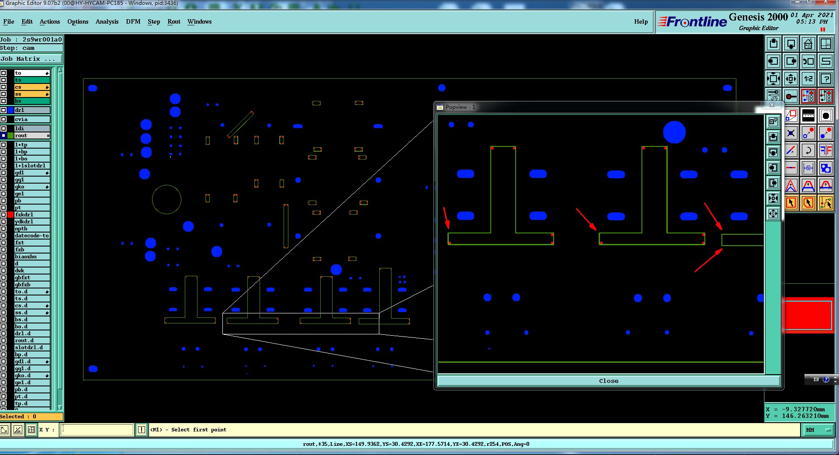Click the layer list scroll down arrow
839x455 pixels.
click(60, 407)
